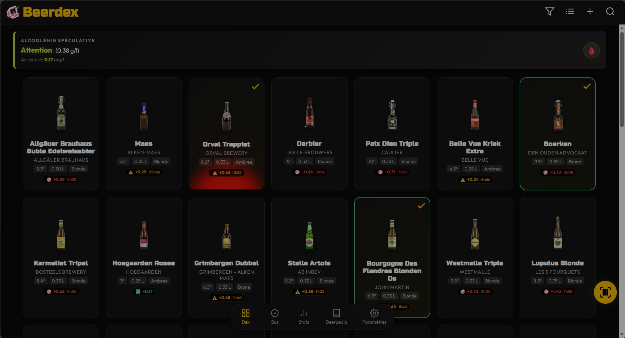Open the Karmeliet Tripel title

point(61,263)
